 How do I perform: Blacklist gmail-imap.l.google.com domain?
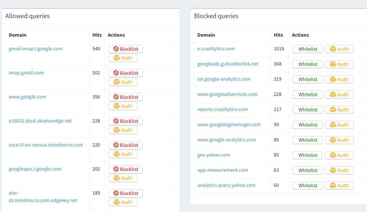126,49
